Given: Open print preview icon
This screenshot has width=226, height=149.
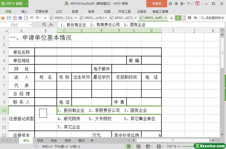Looking at the screenshot, I should 26,18.
